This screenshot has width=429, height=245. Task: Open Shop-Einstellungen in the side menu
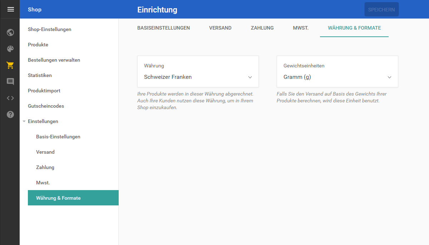(49, 29)
